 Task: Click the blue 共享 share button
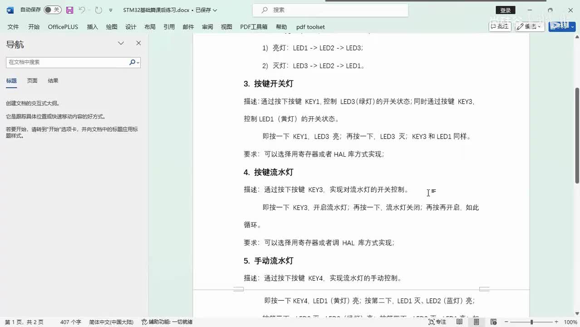[x=562, y=26]
